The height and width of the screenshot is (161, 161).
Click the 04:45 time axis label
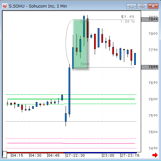[54, 155]
